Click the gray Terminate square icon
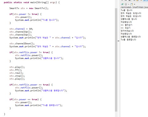 [x=122, y=0]
